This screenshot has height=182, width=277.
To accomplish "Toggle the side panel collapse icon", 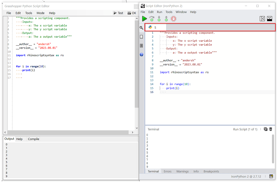I will pos(262,18).
